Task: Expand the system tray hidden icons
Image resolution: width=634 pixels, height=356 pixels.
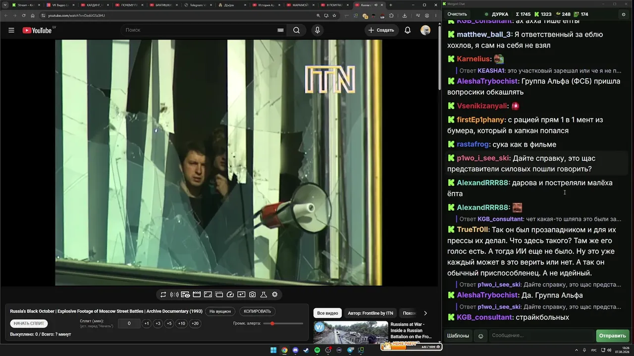Action: (577, 351)
